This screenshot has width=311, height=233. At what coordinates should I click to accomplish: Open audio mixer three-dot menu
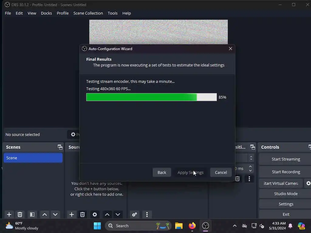[x=147, y=214]
